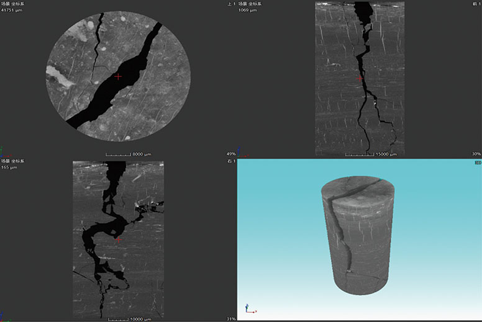Screen dimensions: 482x322
Task: Click the 10000 µm scale bar
Action: coord(130,320)
